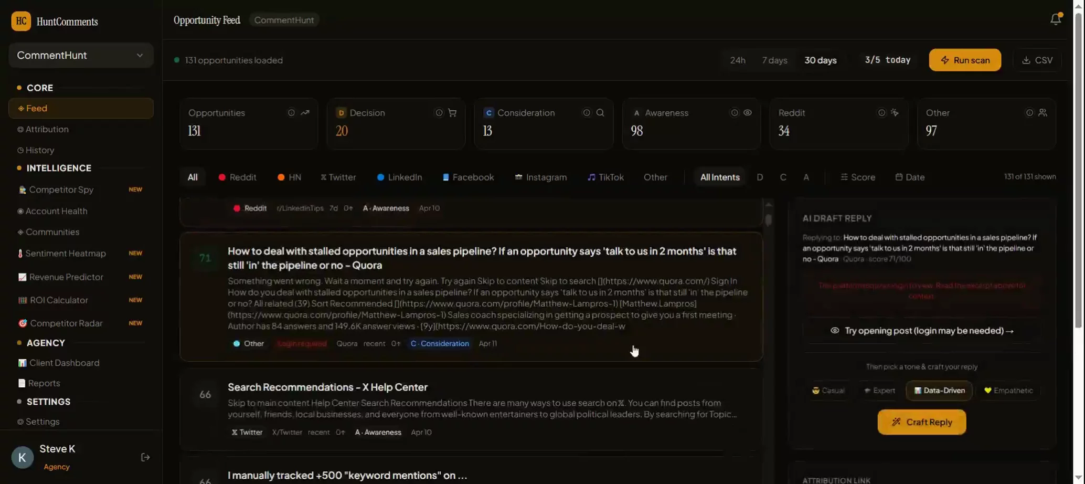The height and width of the screenshot is (484, 1085).
Task: Select the 24h time range
Action: click(x=738, y=60)
